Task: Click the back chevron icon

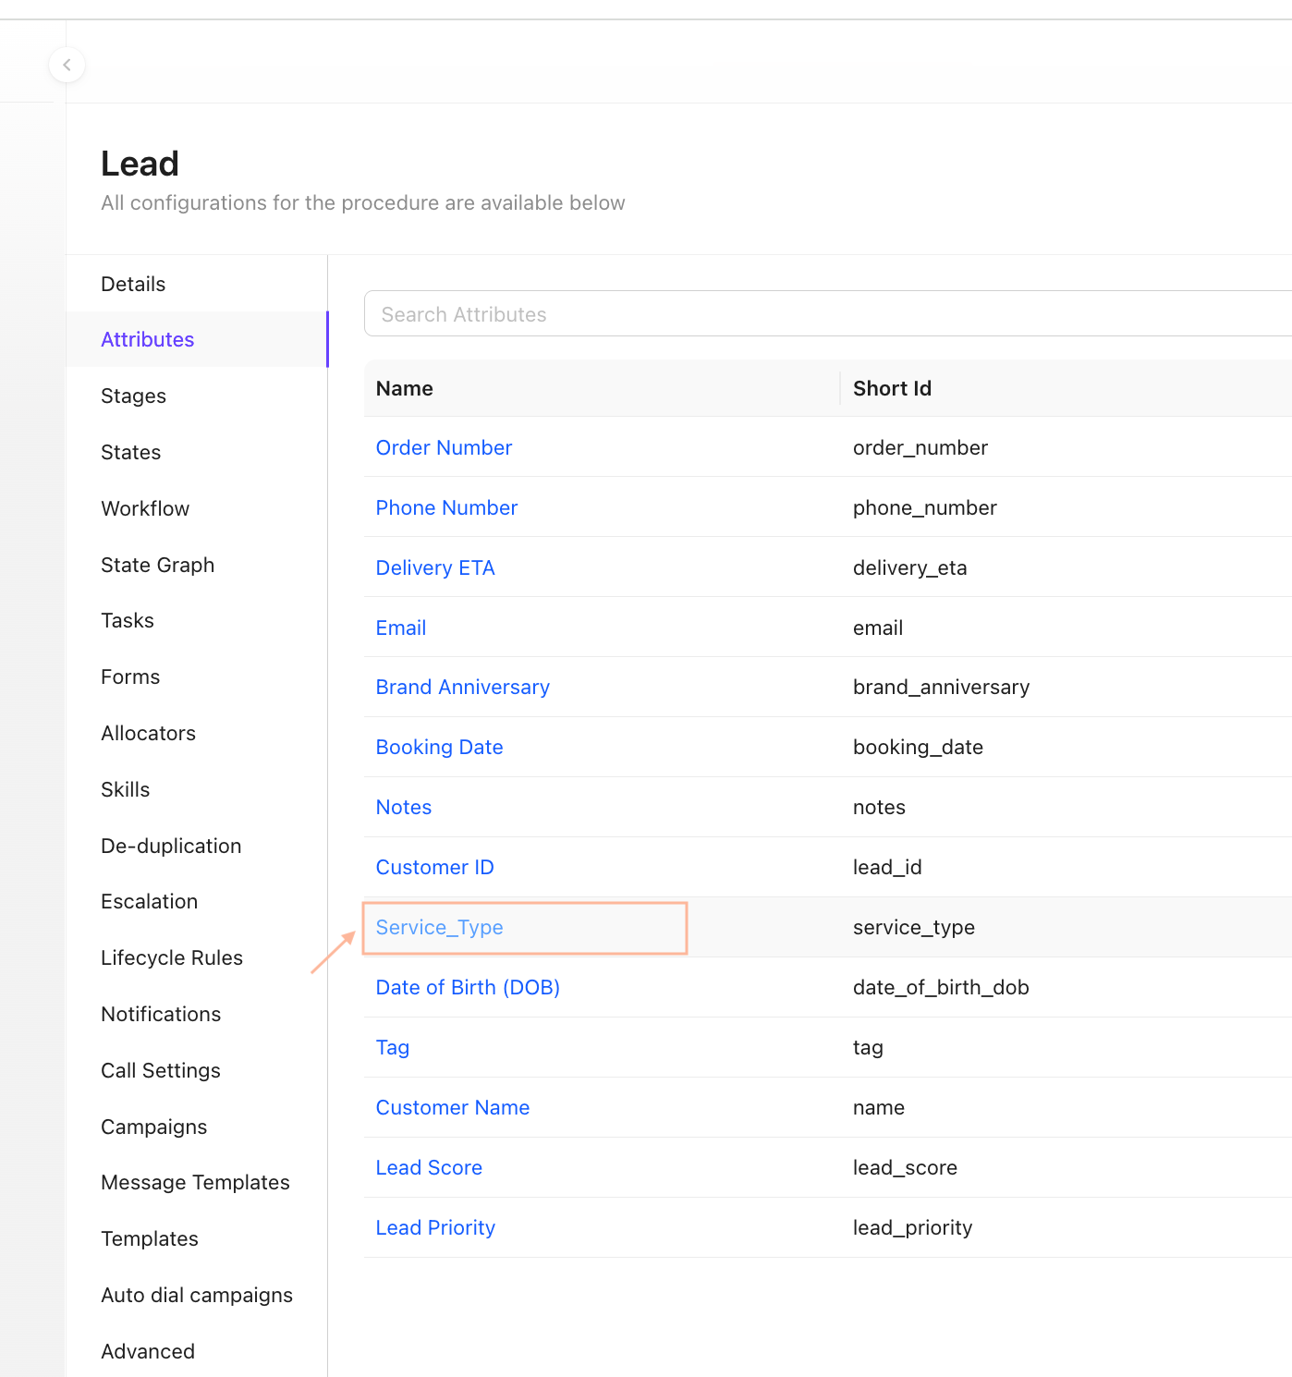Action: pos(67,65)
